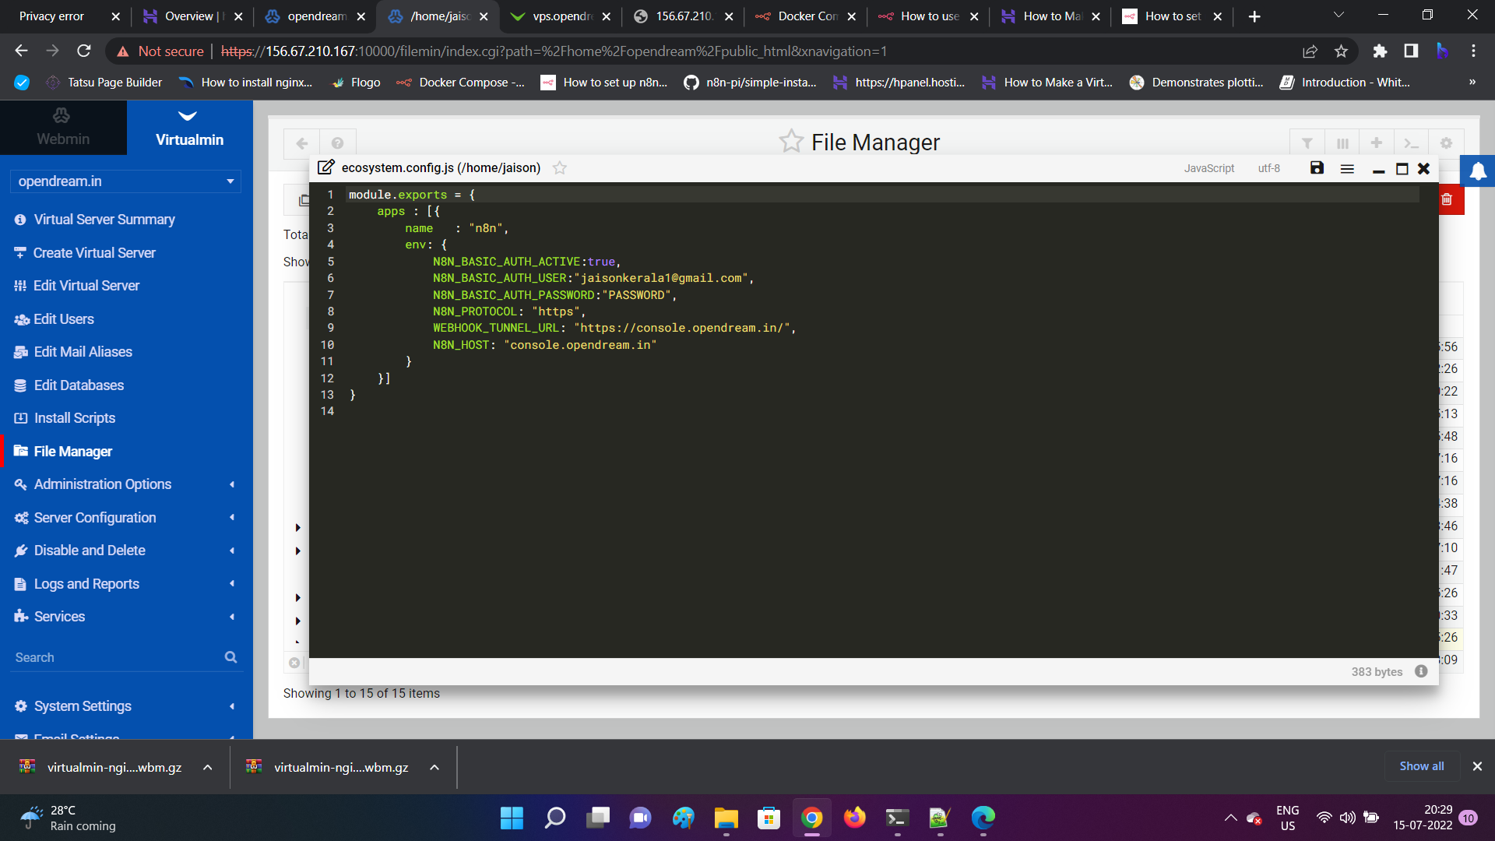Open Firefox from the Windows taskbar
Viewport: 1495px width, 841px height.
click(x=854, y=818)
